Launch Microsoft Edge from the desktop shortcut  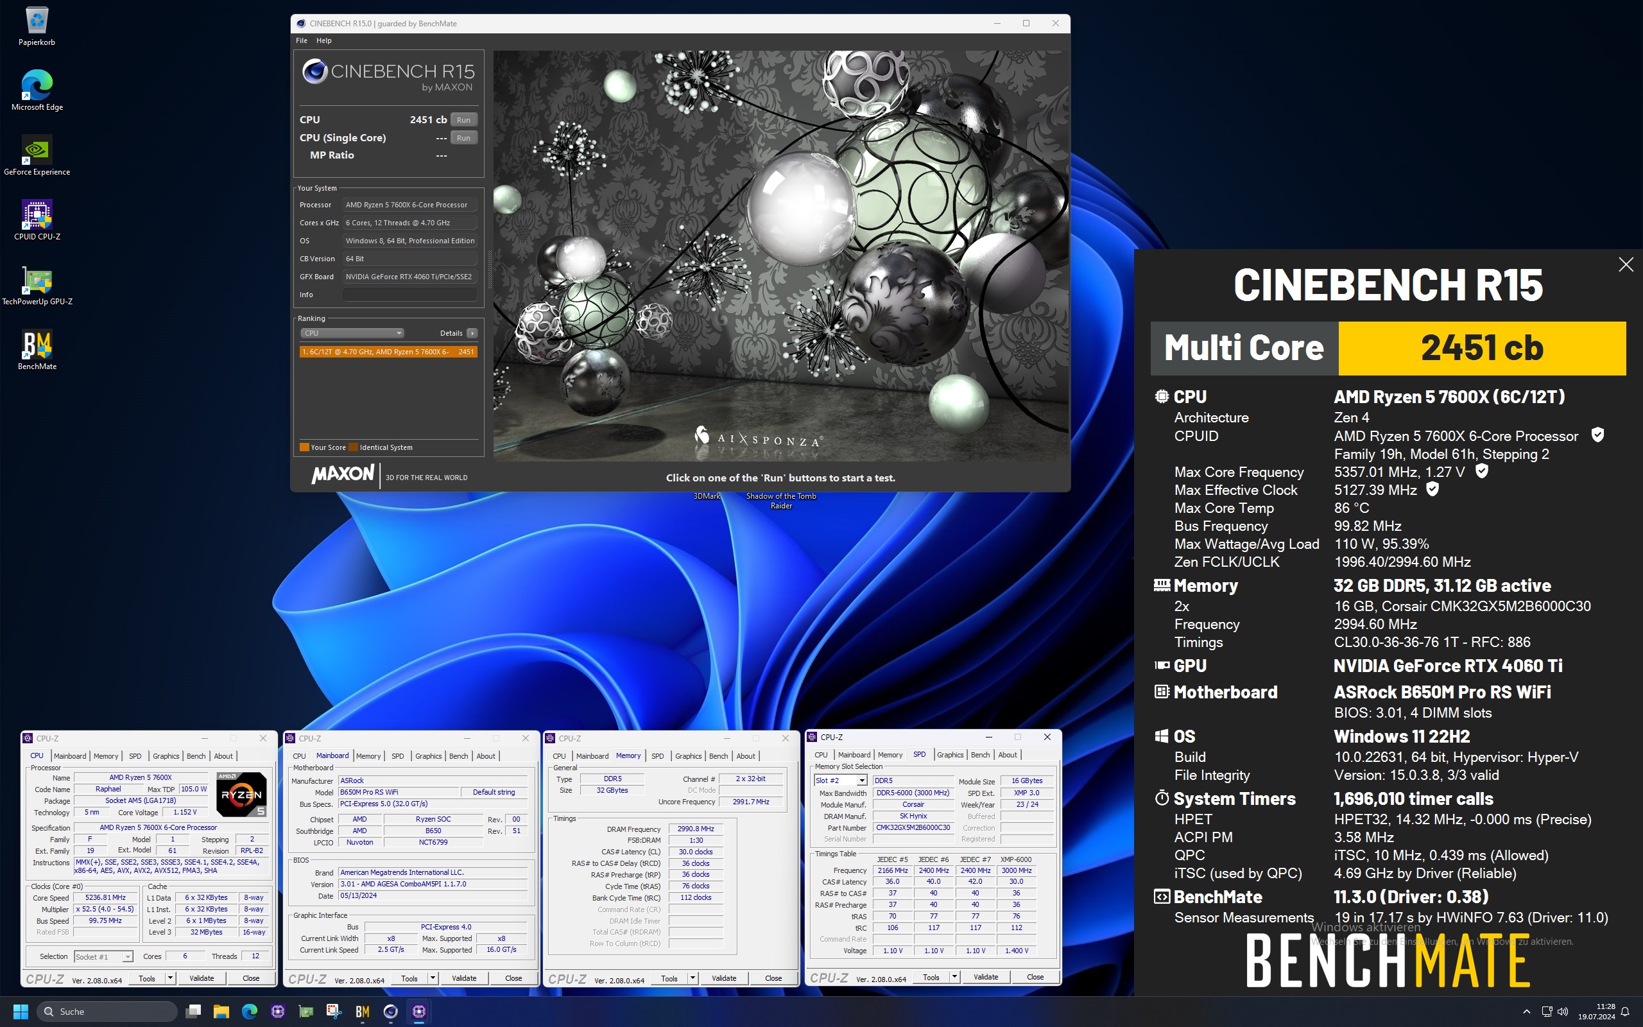tap(37, 91)
